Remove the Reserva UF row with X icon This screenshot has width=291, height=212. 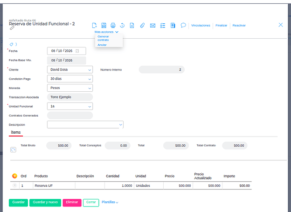(x=14, y=185)
